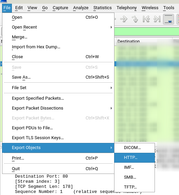Open the Analyze menu
This screenshot has height=195, width=179.
point(81,8)
